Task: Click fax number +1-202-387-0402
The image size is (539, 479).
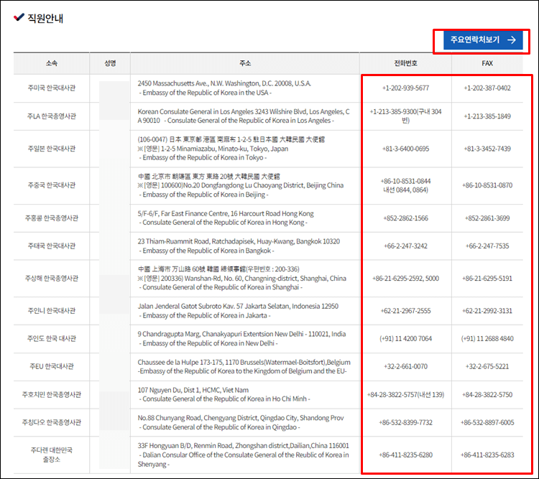Action: (x=487, y=88)
